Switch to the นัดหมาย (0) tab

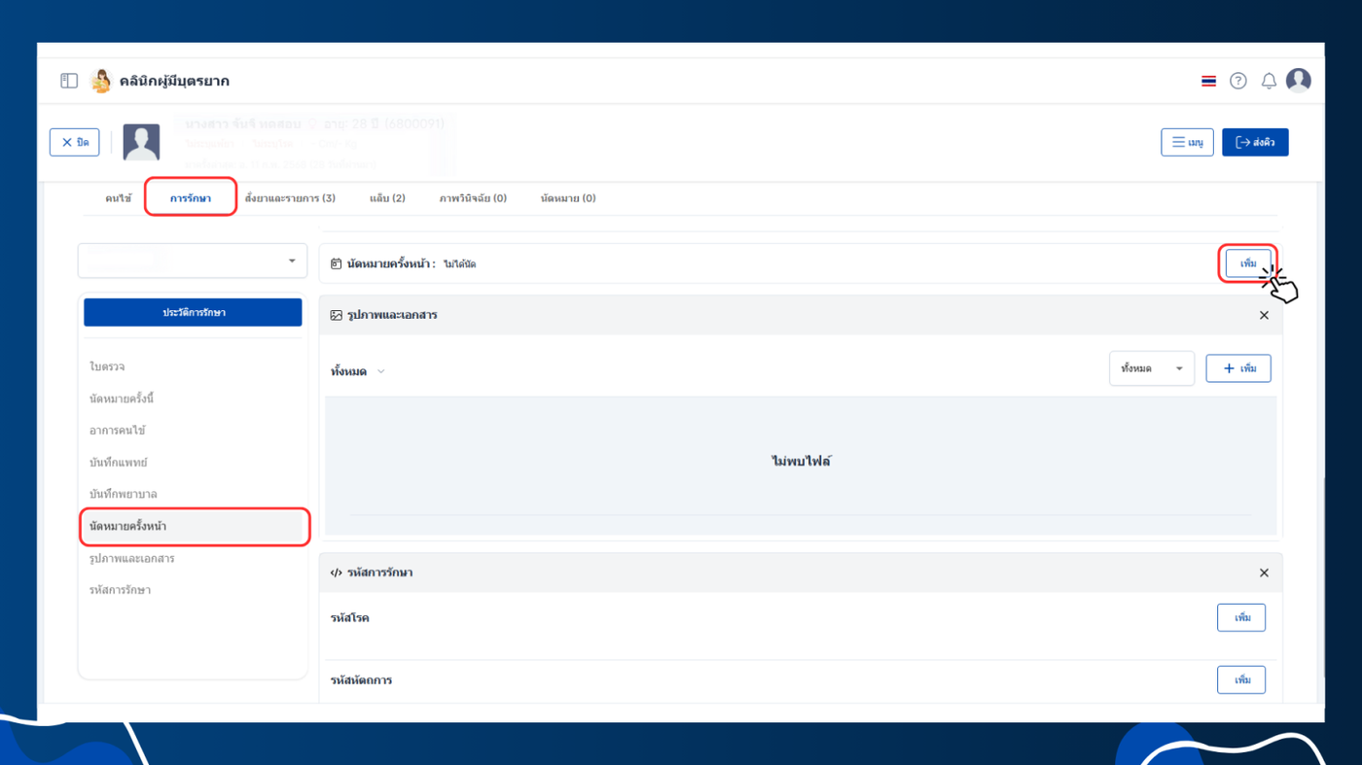568,198
